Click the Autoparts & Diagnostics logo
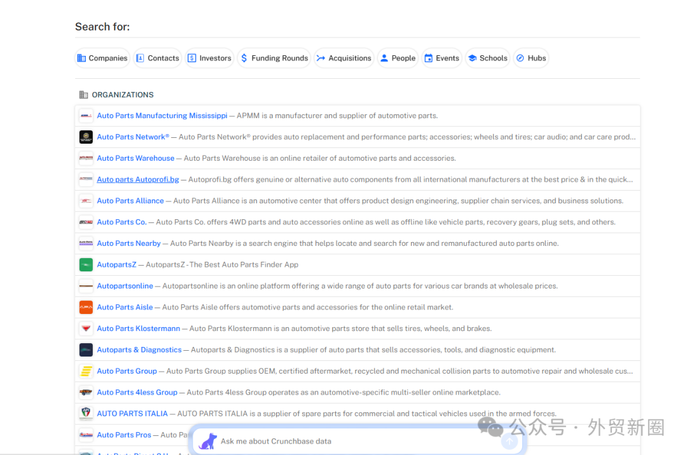687x455 pixels. [86, 350]
